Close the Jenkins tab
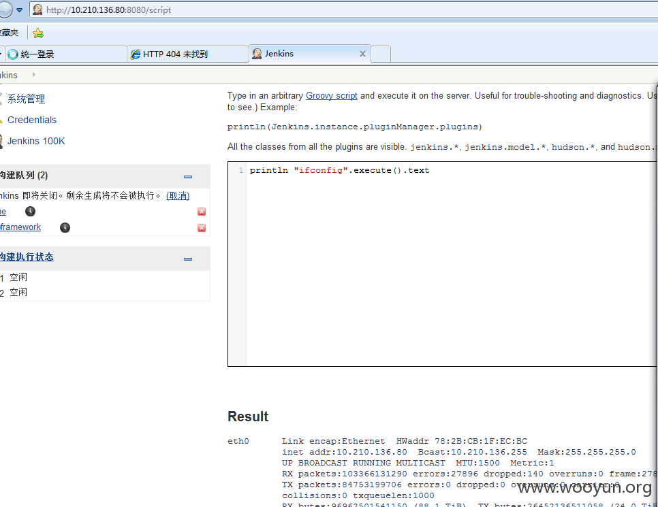Screen dimensions: 658x507 tap(362, 54)
